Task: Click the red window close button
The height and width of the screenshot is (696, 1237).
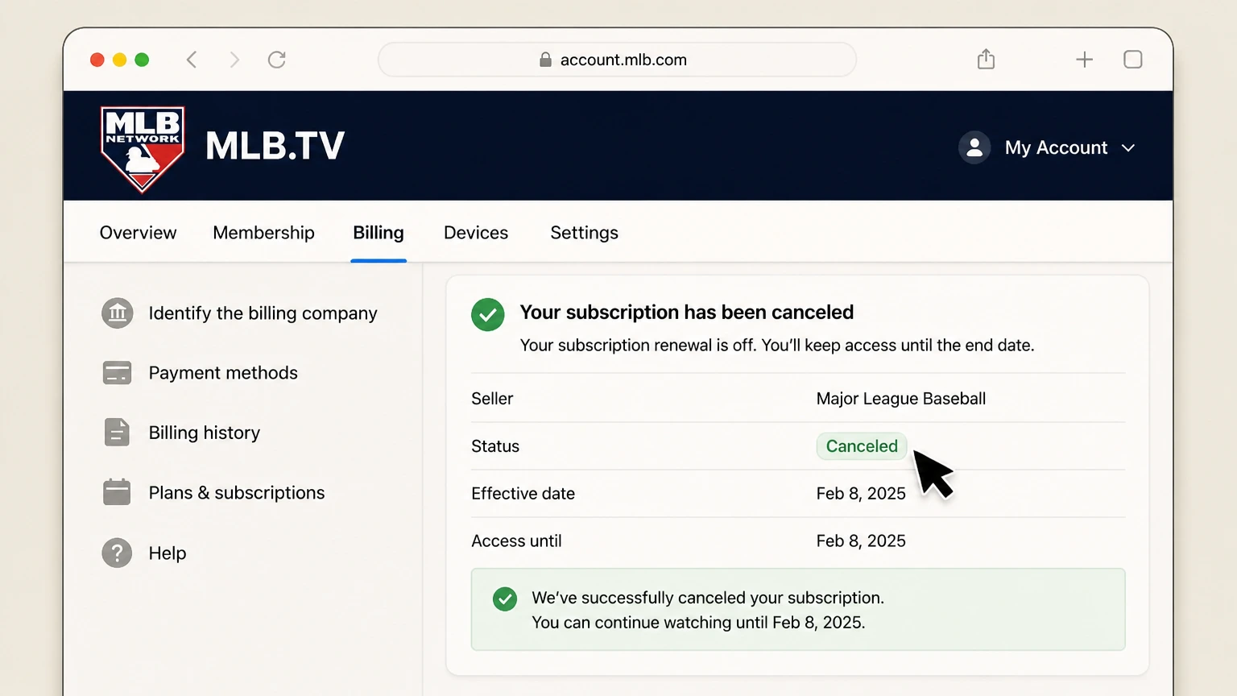Action: coord(97,60)
